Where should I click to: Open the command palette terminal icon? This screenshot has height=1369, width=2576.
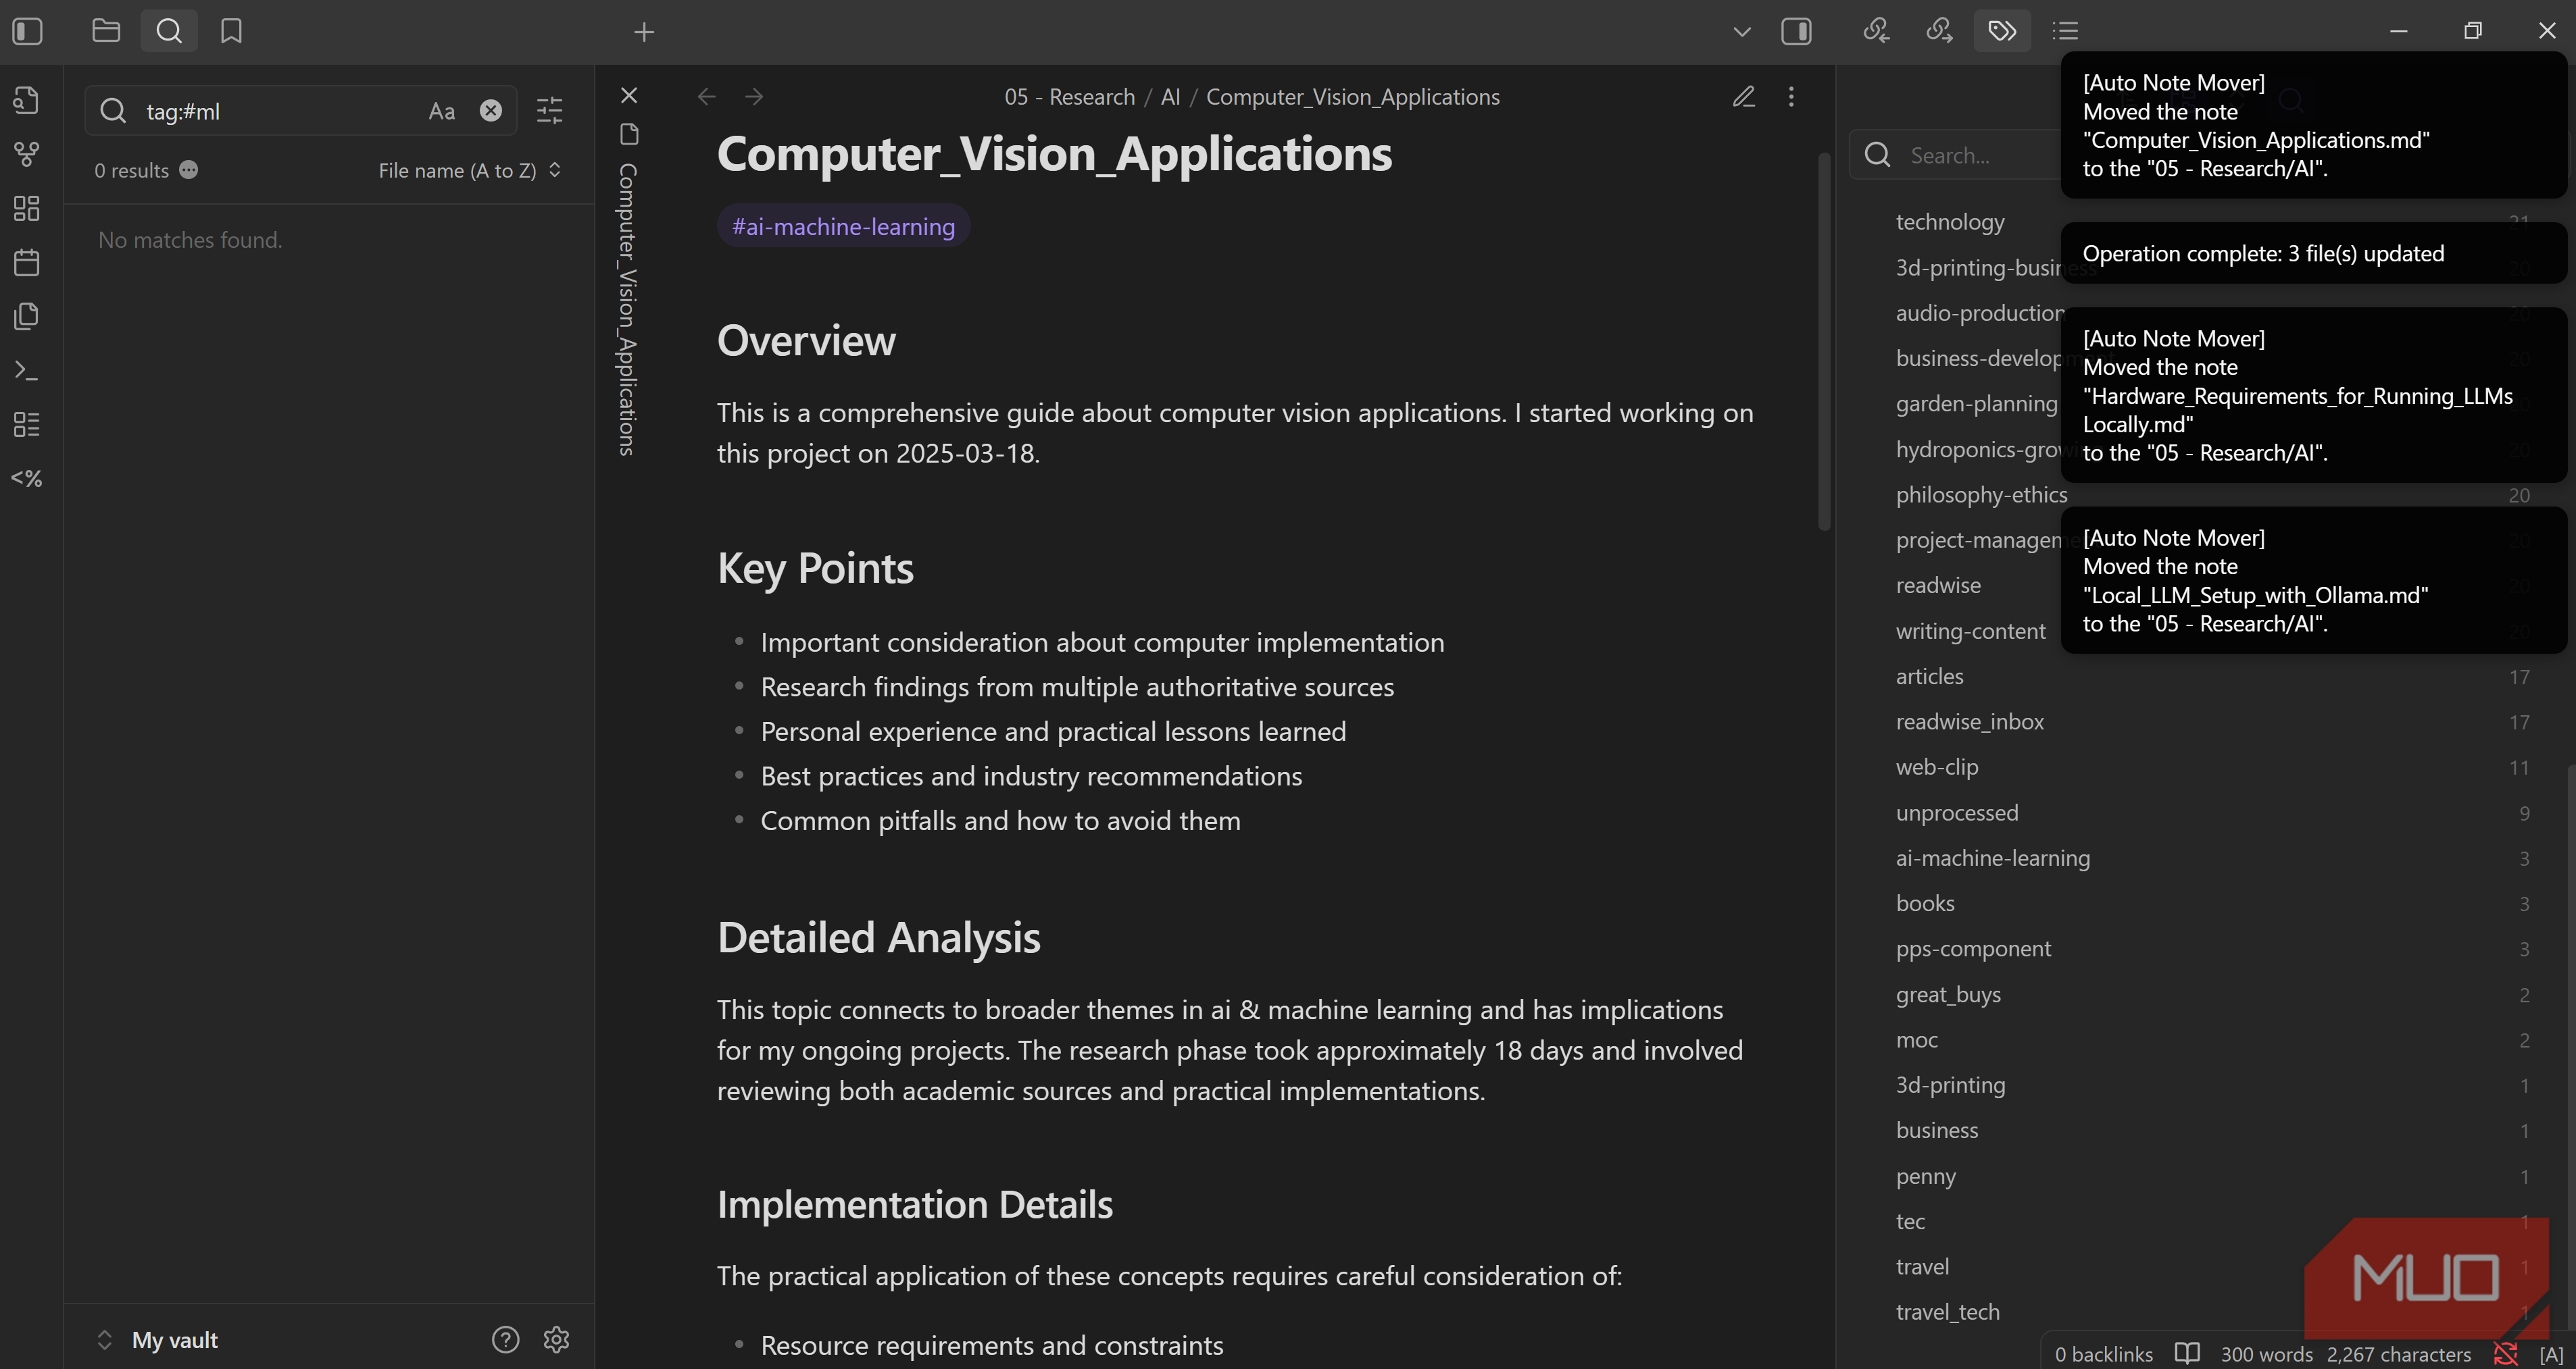(27, 369)
